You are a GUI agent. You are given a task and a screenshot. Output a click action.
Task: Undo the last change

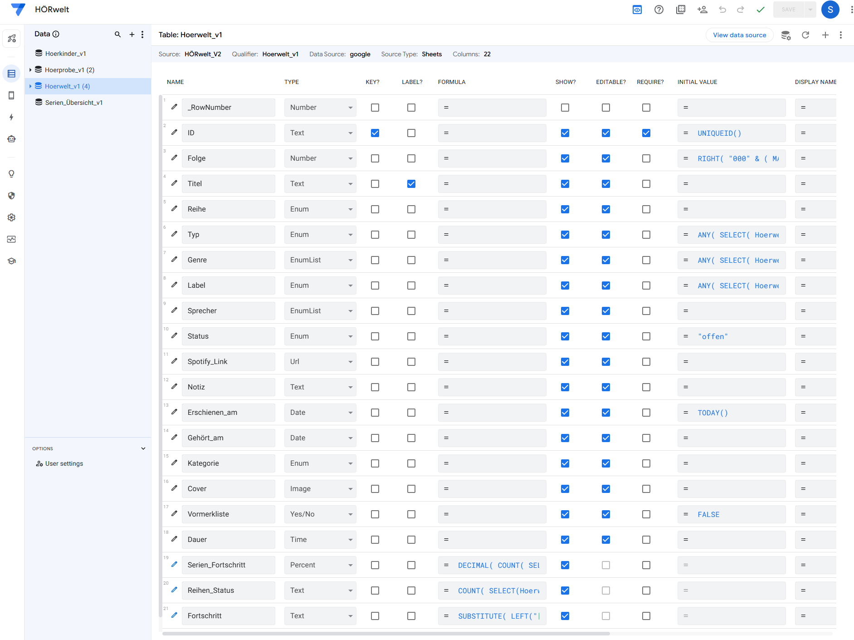tap(722, 10)
